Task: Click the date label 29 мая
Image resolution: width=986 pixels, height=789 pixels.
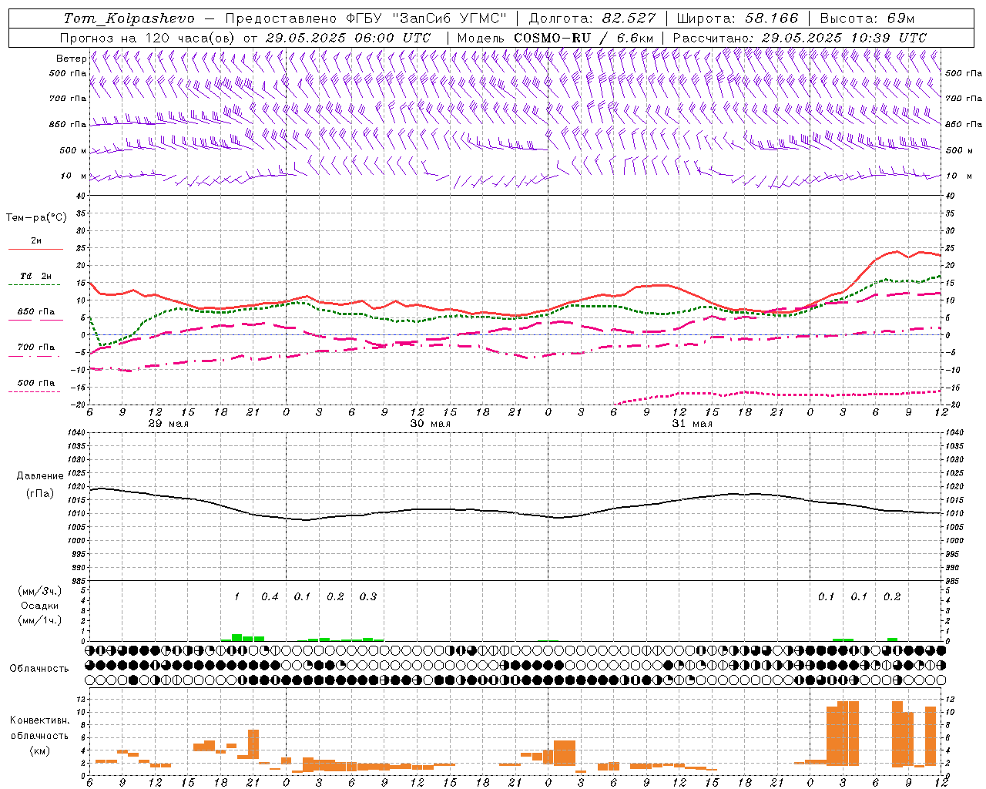Action: click(169, 423)
